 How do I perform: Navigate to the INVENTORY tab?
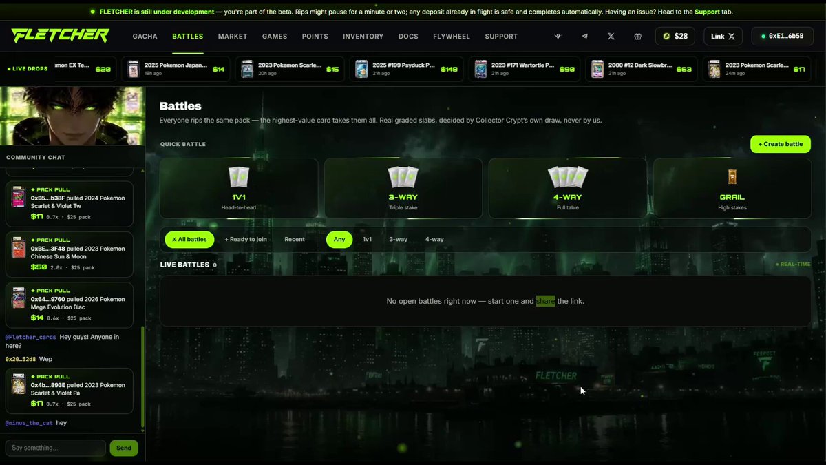tap(363, 37)
